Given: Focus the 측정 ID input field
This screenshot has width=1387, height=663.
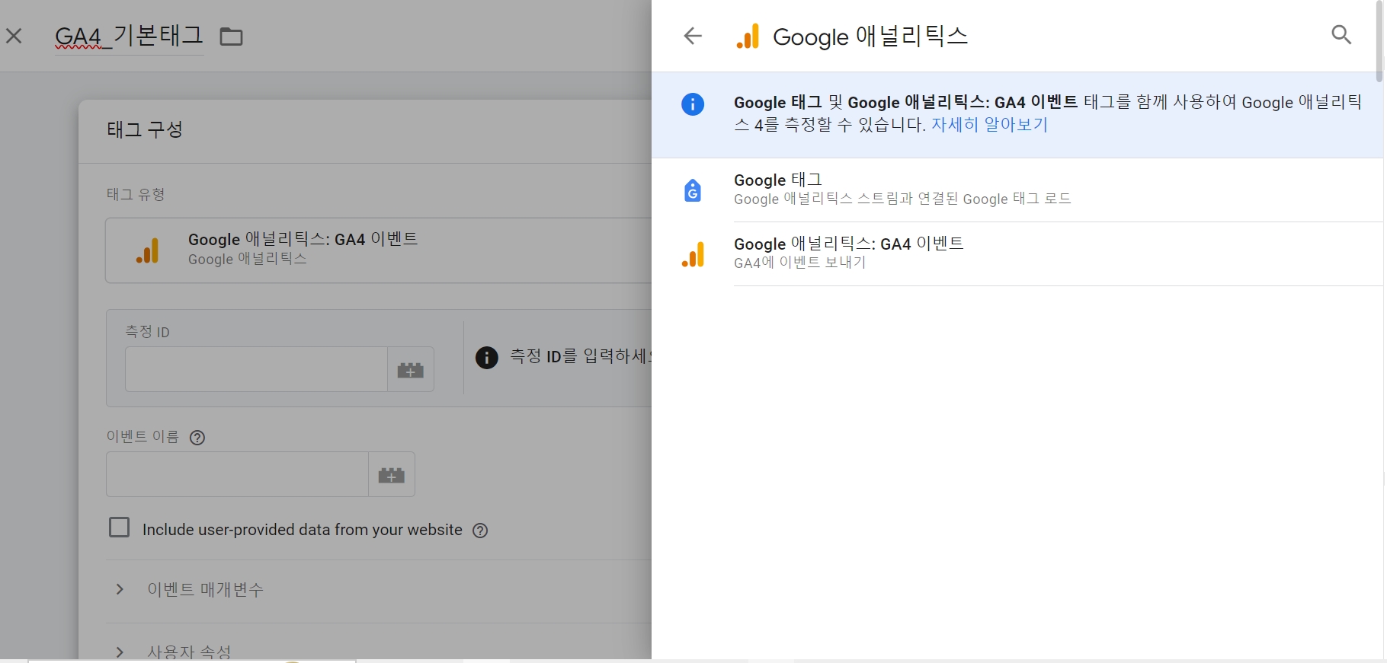Looking at the screenshot, I should 256,369.
